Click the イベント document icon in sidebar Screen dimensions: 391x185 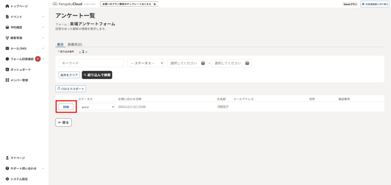7,17
